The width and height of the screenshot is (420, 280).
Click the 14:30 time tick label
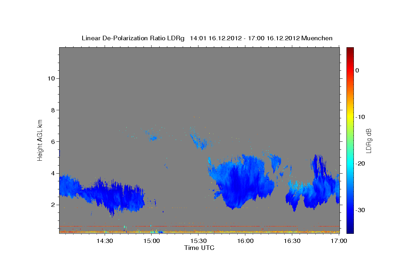(x=104, y=241)
